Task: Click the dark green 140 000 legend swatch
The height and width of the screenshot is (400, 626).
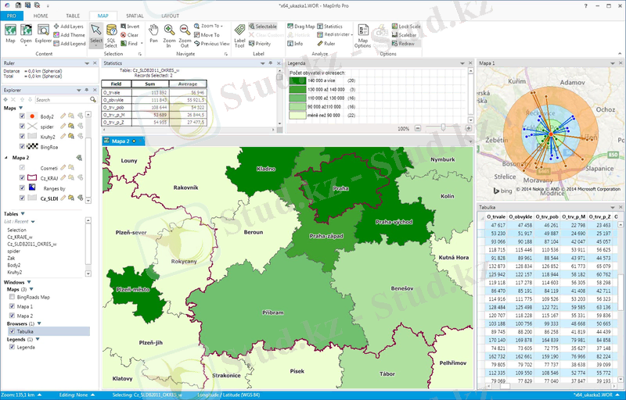Action: (298, 80)
